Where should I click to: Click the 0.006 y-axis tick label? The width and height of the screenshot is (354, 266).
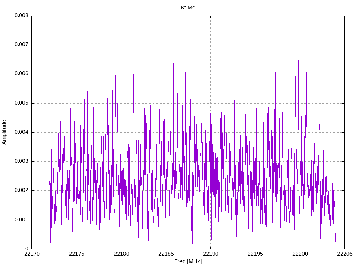coord(21,74)
